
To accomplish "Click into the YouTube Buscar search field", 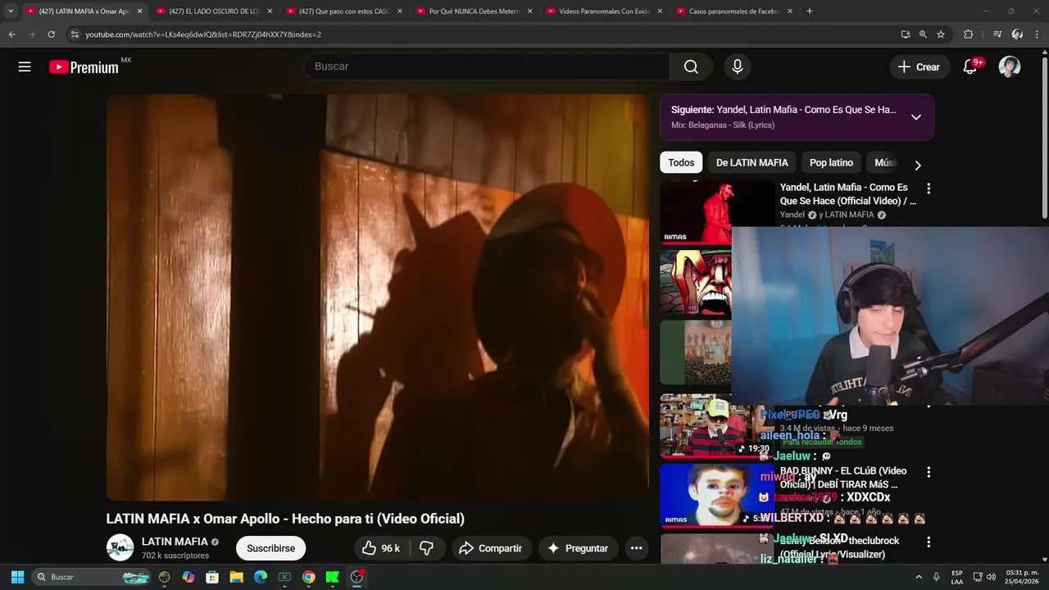I will pos(487,66).
